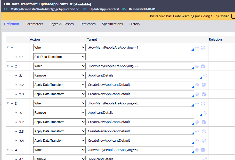Open the Test cases tab
This screenshot has width=235, height=160.
[88, 24]
